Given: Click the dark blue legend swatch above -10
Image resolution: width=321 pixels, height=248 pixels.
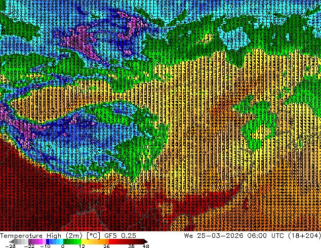Looking at the screenshot, I should click(x=48, y=241).
